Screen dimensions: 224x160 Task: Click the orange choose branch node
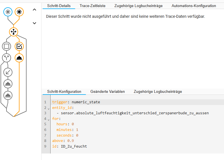[14, 32]
